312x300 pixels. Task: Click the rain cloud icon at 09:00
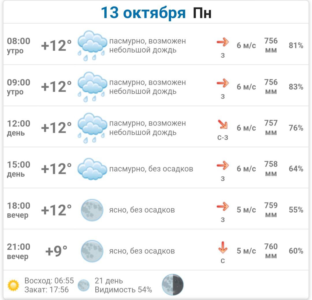pos(92,87)
